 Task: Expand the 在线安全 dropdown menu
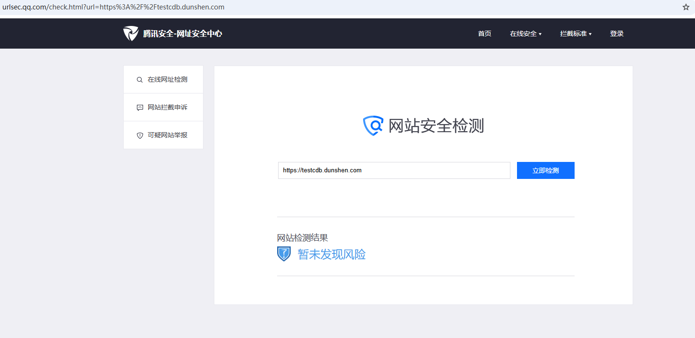525,34
